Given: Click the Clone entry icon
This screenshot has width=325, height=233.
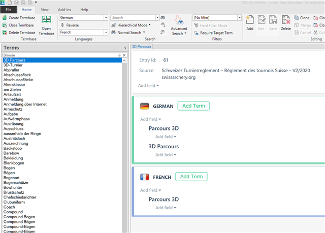Looking at the screenshot, I should [x=297, y=18].
